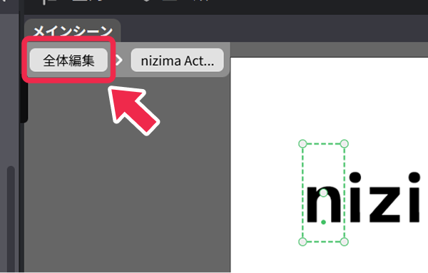Click the rotation handle on letter n

point(323,193)
